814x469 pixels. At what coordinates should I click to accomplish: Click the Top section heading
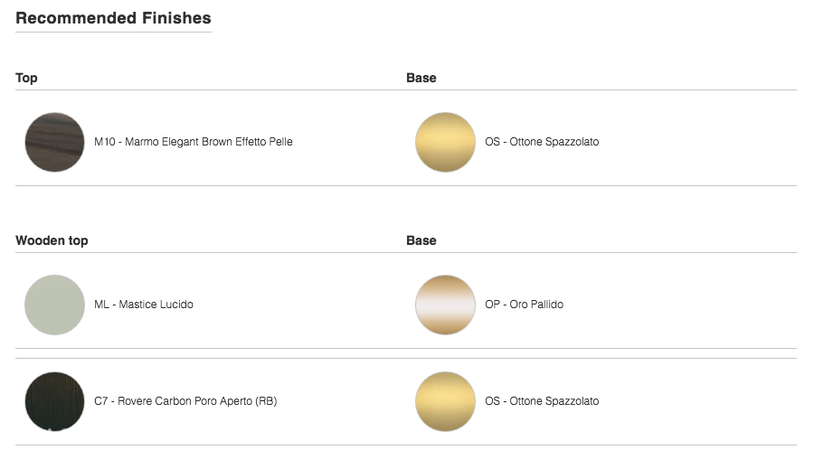point(26,78)
